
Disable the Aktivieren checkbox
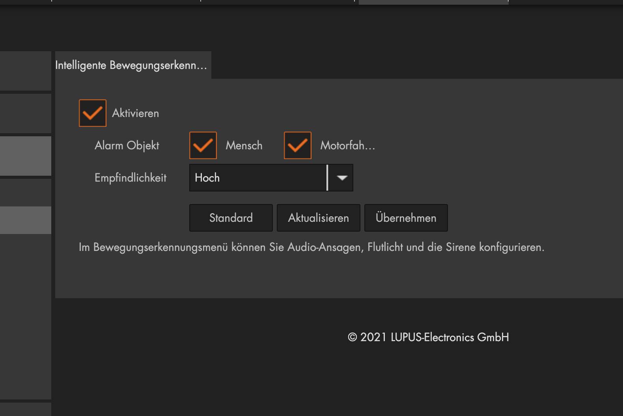(93, 113)
